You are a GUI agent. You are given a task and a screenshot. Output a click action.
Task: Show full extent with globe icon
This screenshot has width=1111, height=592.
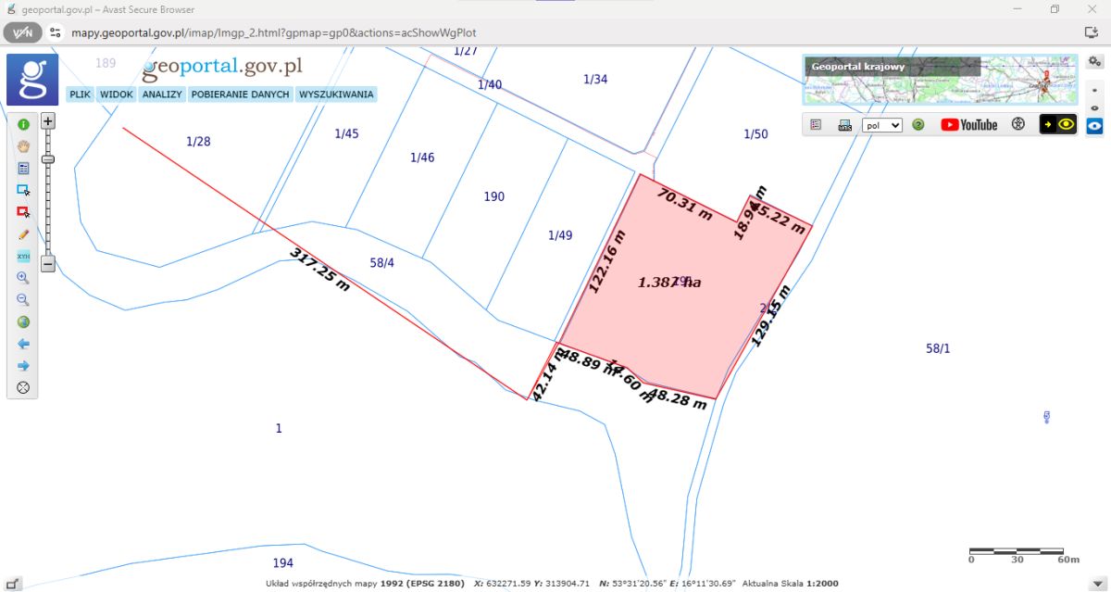(x=23, y=322)
